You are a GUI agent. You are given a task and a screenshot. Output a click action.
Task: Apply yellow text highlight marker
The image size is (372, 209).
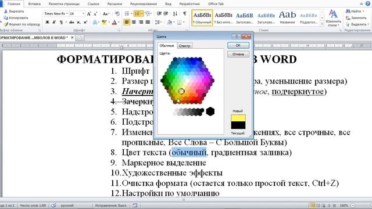(104, 22)
